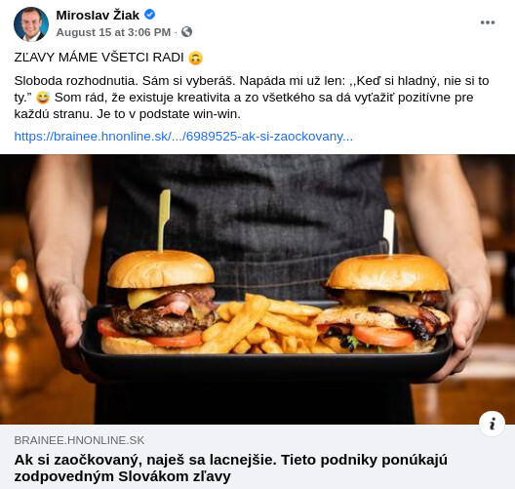Click the right burger in the preview image
The height and width of the screenshot is (489, 515).
pyautogui.click(x=385, y=303)
